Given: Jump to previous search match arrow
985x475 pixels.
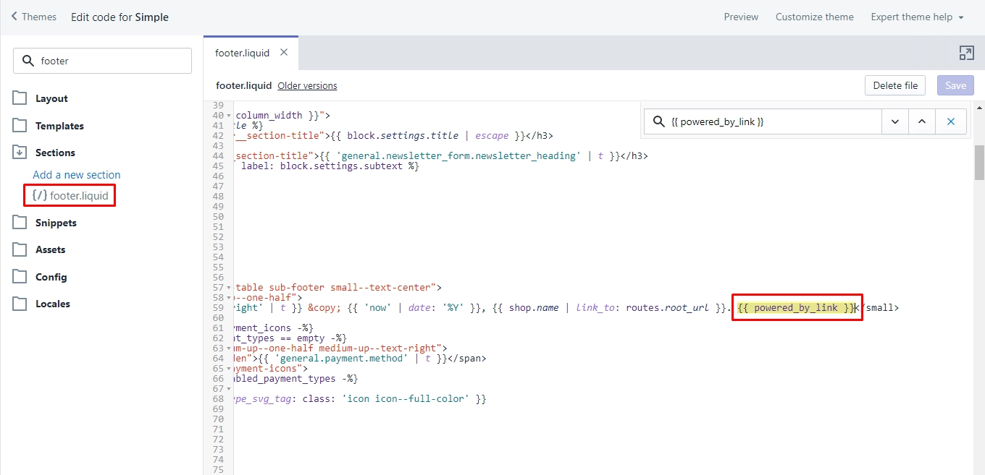Looking at the screenshot, I should pos(922,121).
